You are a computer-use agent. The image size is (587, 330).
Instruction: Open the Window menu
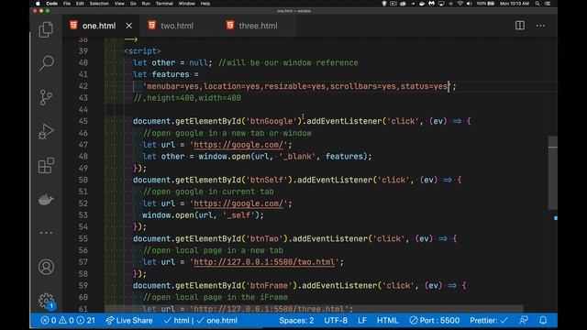point(186,4)
